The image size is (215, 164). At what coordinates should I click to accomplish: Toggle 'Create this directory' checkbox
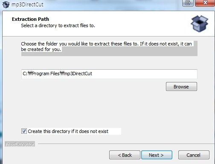pyautogui.click(x=24, y=131)
